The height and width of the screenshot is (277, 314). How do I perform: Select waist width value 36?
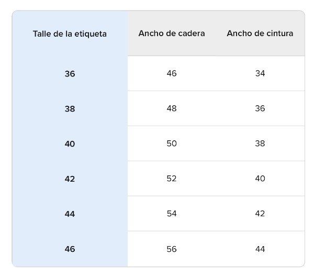(260, 108)
